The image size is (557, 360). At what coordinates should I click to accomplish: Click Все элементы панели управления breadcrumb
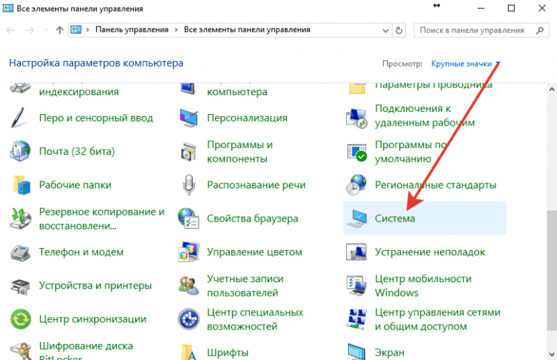247,30
